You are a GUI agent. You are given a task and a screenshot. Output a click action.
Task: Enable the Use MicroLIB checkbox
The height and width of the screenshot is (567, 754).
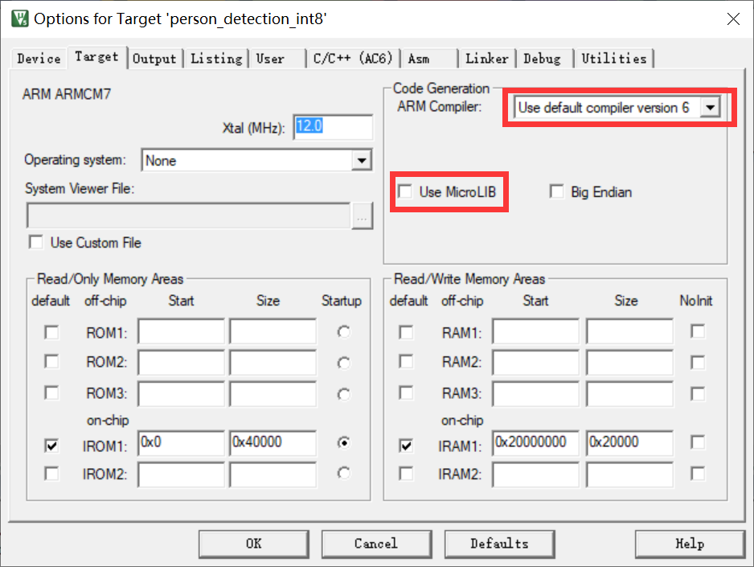[x=405, y=191]
